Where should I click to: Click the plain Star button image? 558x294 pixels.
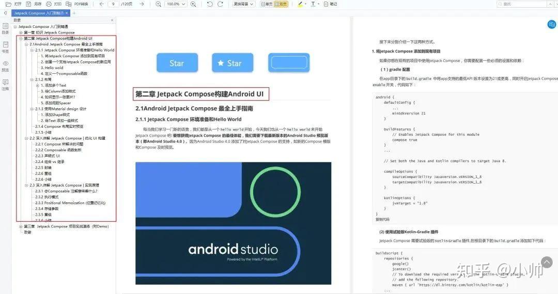pos(177,63)
